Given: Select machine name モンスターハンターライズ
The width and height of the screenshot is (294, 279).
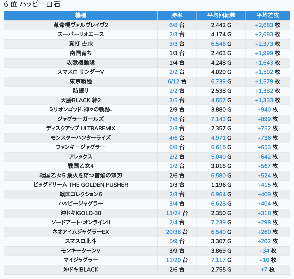Looking at the screenshot, I should tap(81, 138).
